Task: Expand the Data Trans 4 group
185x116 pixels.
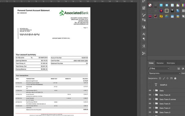Action: [x=154, y=108]
